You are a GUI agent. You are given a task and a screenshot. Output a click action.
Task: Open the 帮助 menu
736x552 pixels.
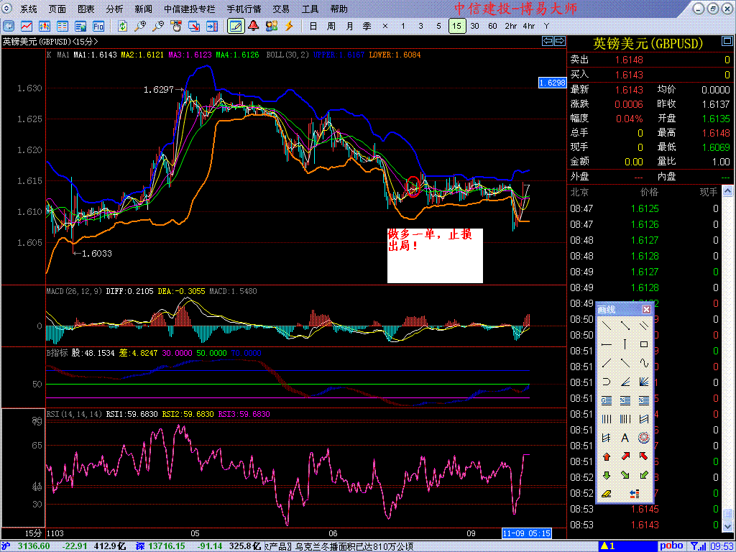339,9
